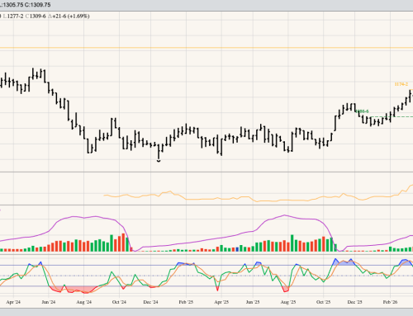This screenshot has width=413, height=316.
Task: Click the Dec '24 date label
Action: click(150, 302)
